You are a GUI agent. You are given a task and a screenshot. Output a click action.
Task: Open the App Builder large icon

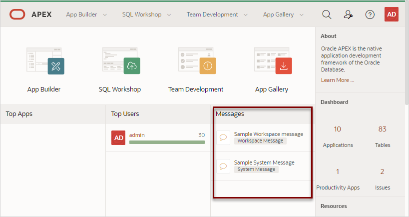coord(45,60)
